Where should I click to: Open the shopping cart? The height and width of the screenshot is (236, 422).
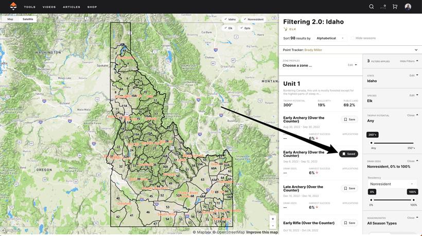395,7
